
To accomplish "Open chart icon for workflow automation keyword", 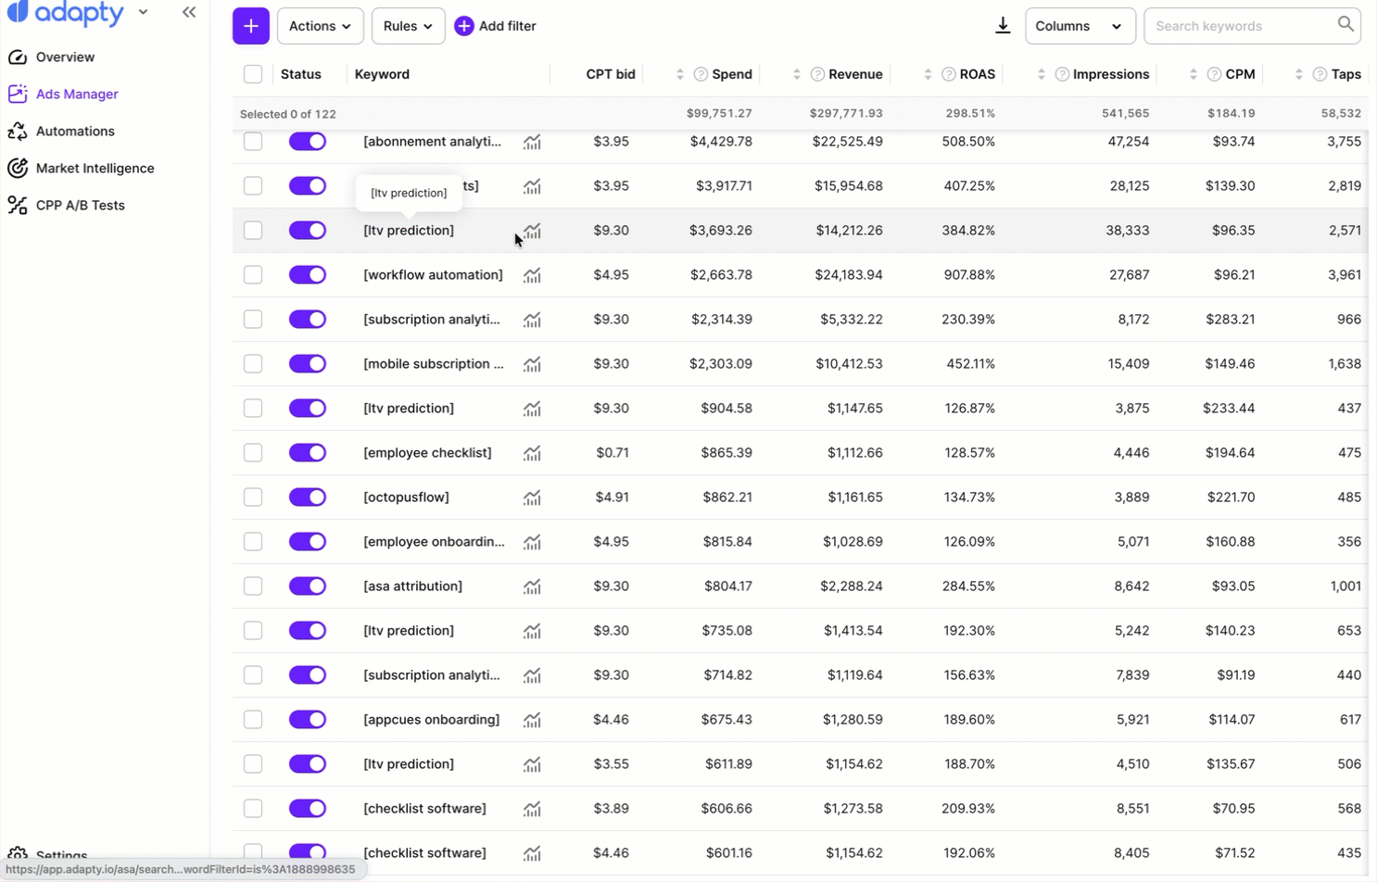I will 532,275.
